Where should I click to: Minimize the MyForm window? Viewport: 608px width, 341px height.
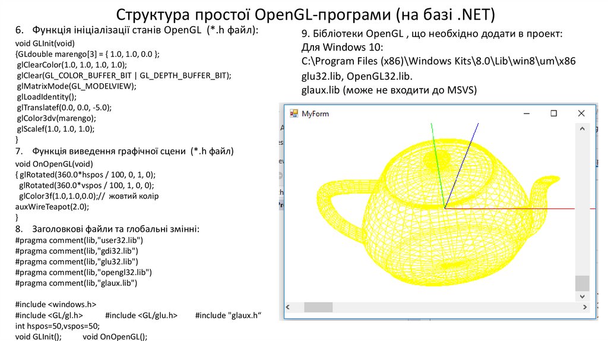click(x=527, y=113)
